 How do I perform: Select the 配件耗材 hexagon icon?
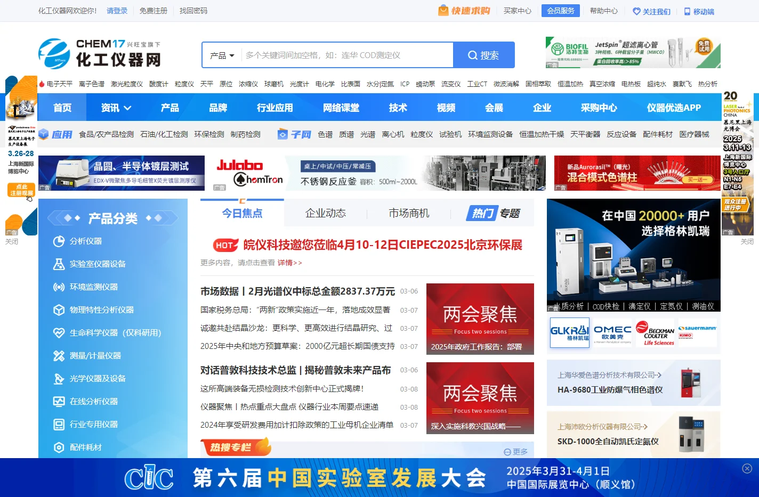59,447
